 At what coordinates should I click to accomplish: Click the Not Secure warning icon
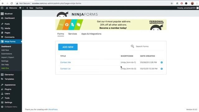pyautogui.click(x=17, y=3)
